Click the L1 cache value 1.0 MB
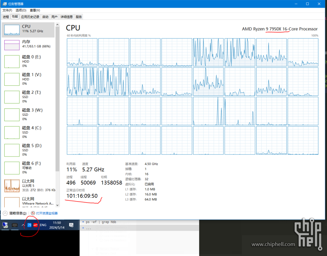This screenshot has width=327, height=256. coord(150,189)
